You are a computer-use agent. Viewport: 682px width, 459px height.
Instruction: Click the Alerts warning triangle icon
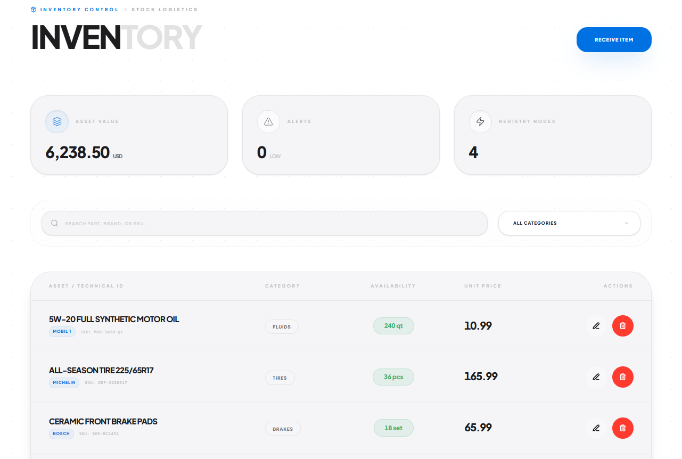(x=268, y=121)
